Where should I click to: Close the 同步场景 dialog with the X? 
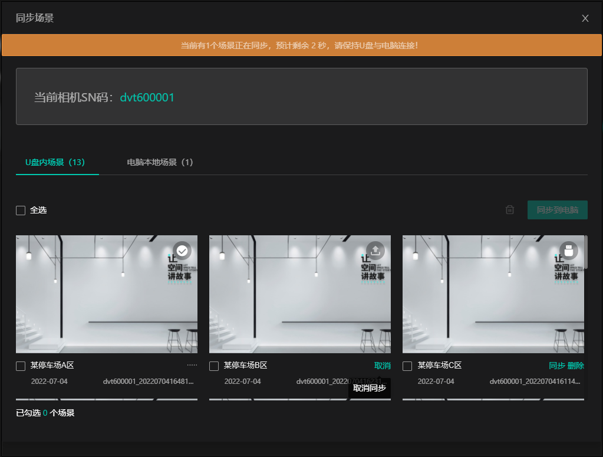pyautogui.click(x=585, y=18)
